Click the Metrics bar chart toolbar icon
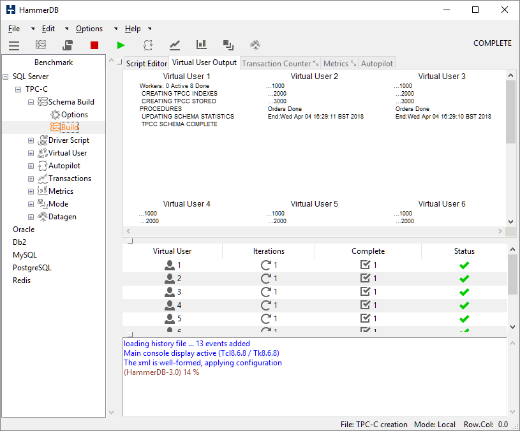The height and width of the screenshot is (431, 520). 202,45
